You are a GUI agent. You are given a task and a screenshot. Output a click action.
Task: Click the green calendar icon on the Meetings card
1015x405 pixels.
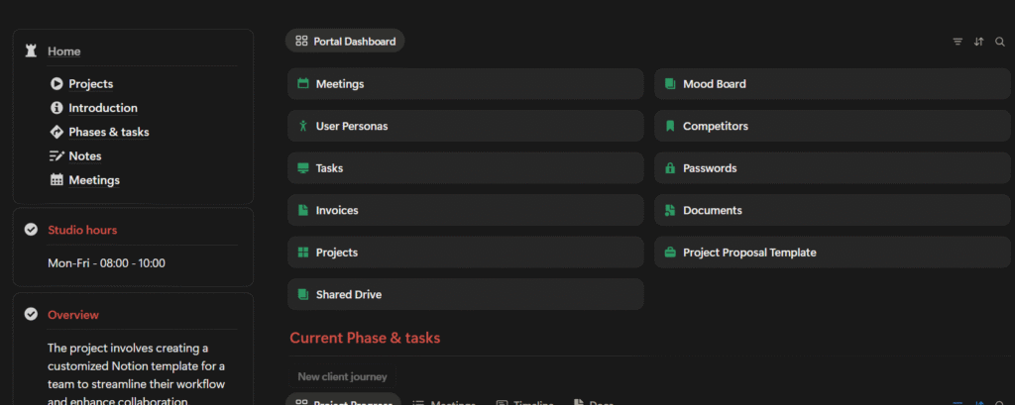pos(302,83)
